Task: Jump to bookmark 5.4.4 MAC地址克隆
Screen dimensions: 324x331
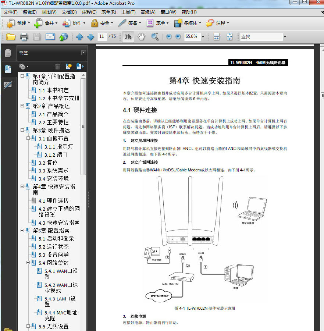Action: (x=61, y=316)
